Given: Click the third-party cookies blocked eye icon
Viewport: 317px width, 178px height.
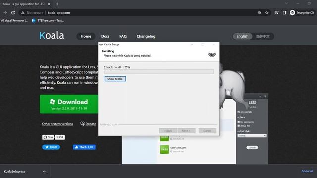Looking at the screenshot, I should point(259,13).
